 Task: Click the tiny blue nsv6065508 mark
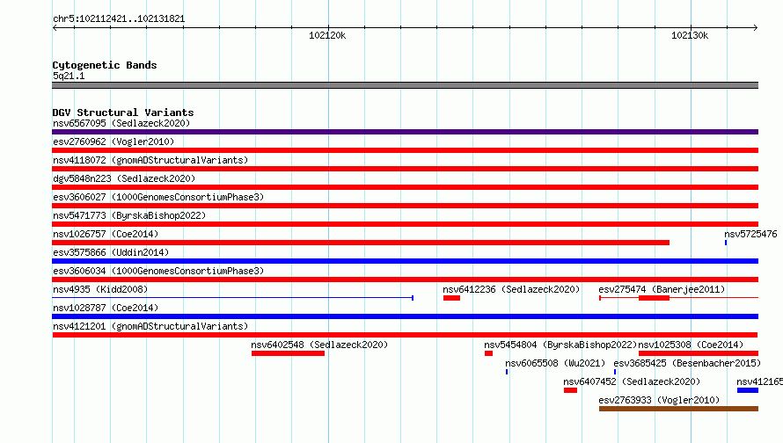tap(507, 372)
